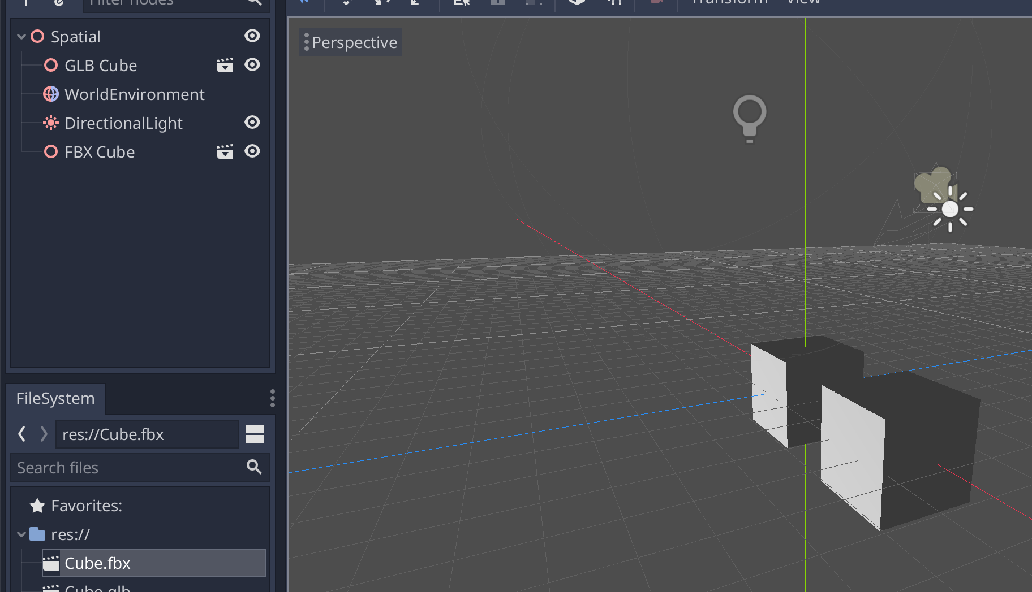Click the Search files magnifier icon
Screen dimensions: 1032x592
253,467
